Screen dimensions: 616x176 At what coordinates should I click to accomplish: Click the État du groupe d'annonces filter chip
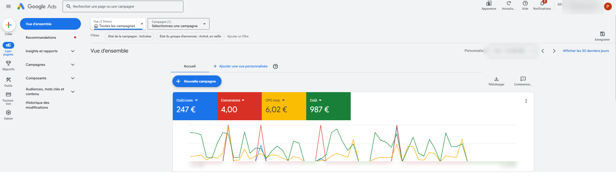[x=190, y=36]
